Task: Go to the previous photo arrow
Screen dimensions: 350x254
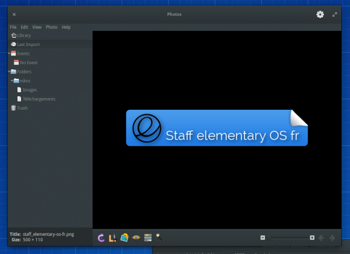Action: 321,238
